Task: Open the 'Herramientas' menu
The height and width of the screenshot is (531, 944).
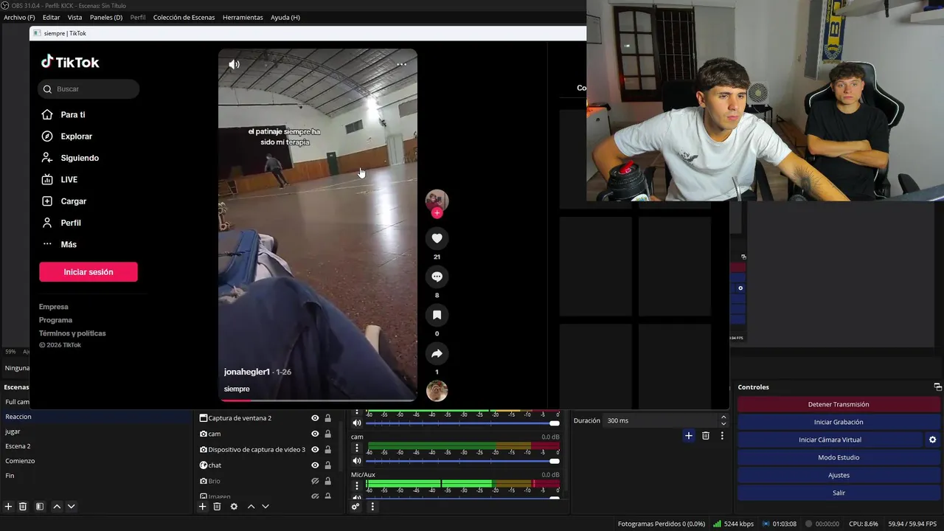Action: 243,17
